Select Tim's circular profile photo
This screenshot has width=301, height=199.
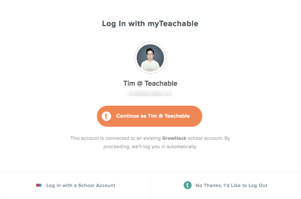[x=150, y=58]
